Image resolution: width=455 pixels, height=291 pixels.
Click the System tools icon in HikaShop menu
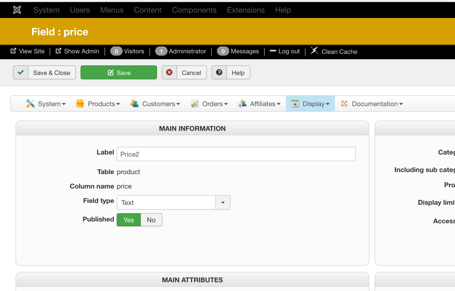pyautogui.click(x=30, y=103)
